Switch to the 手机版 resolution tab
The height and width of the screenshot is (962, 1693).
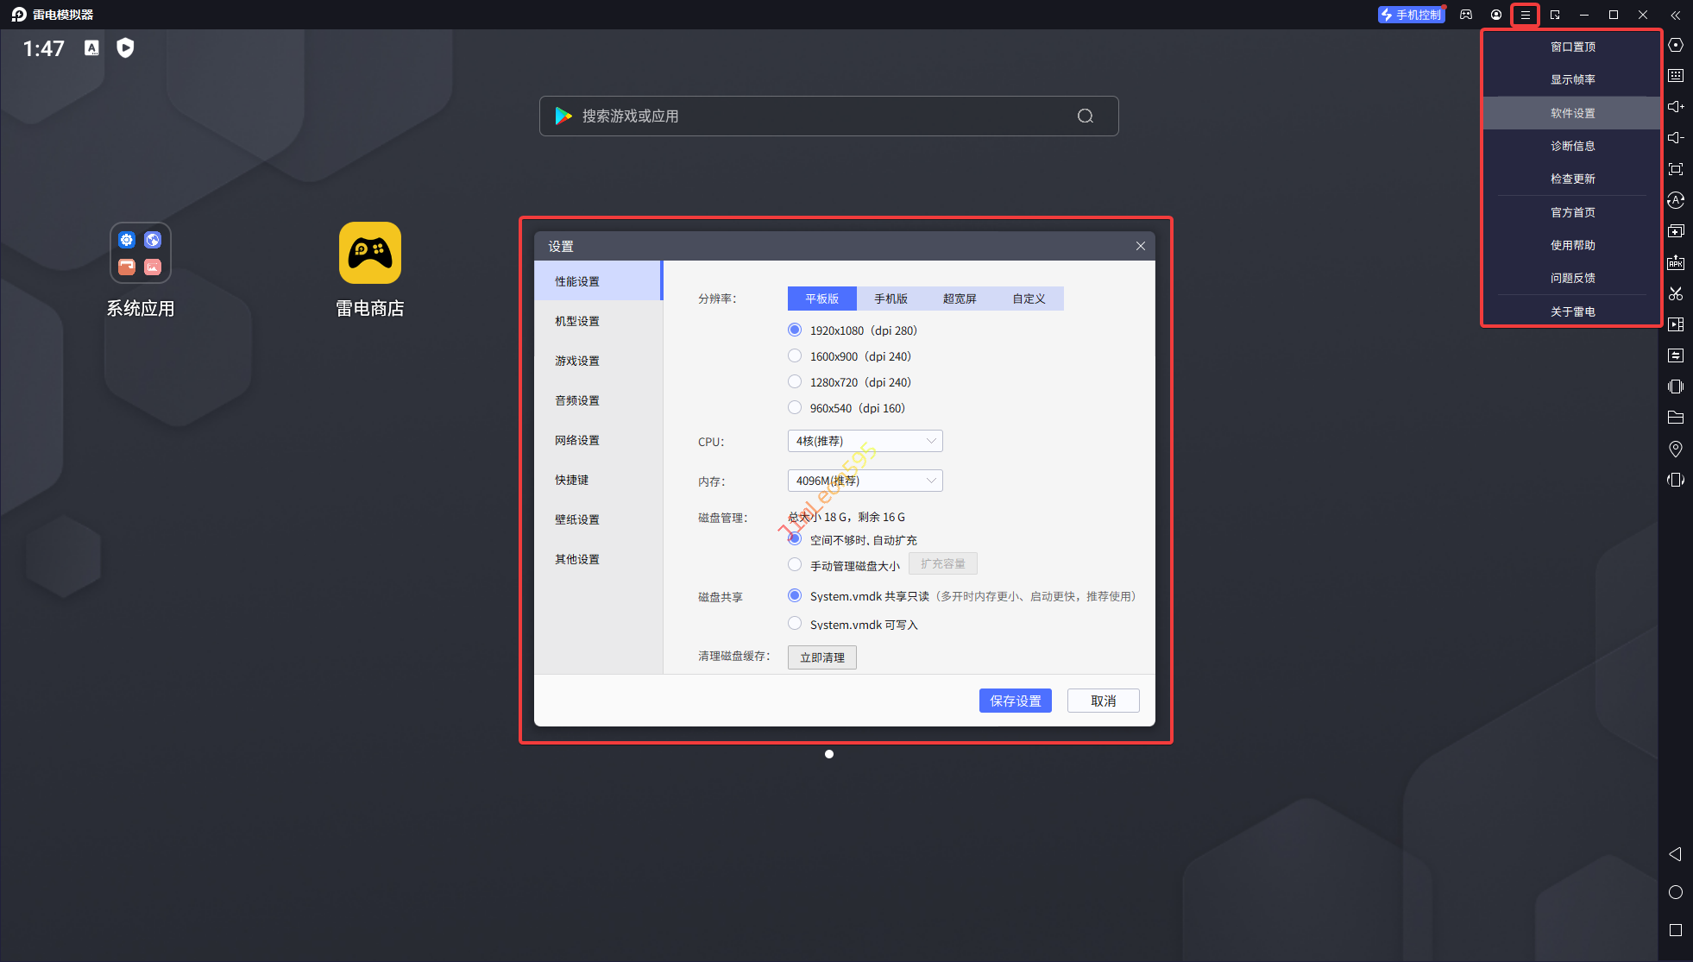click(891, 299)
